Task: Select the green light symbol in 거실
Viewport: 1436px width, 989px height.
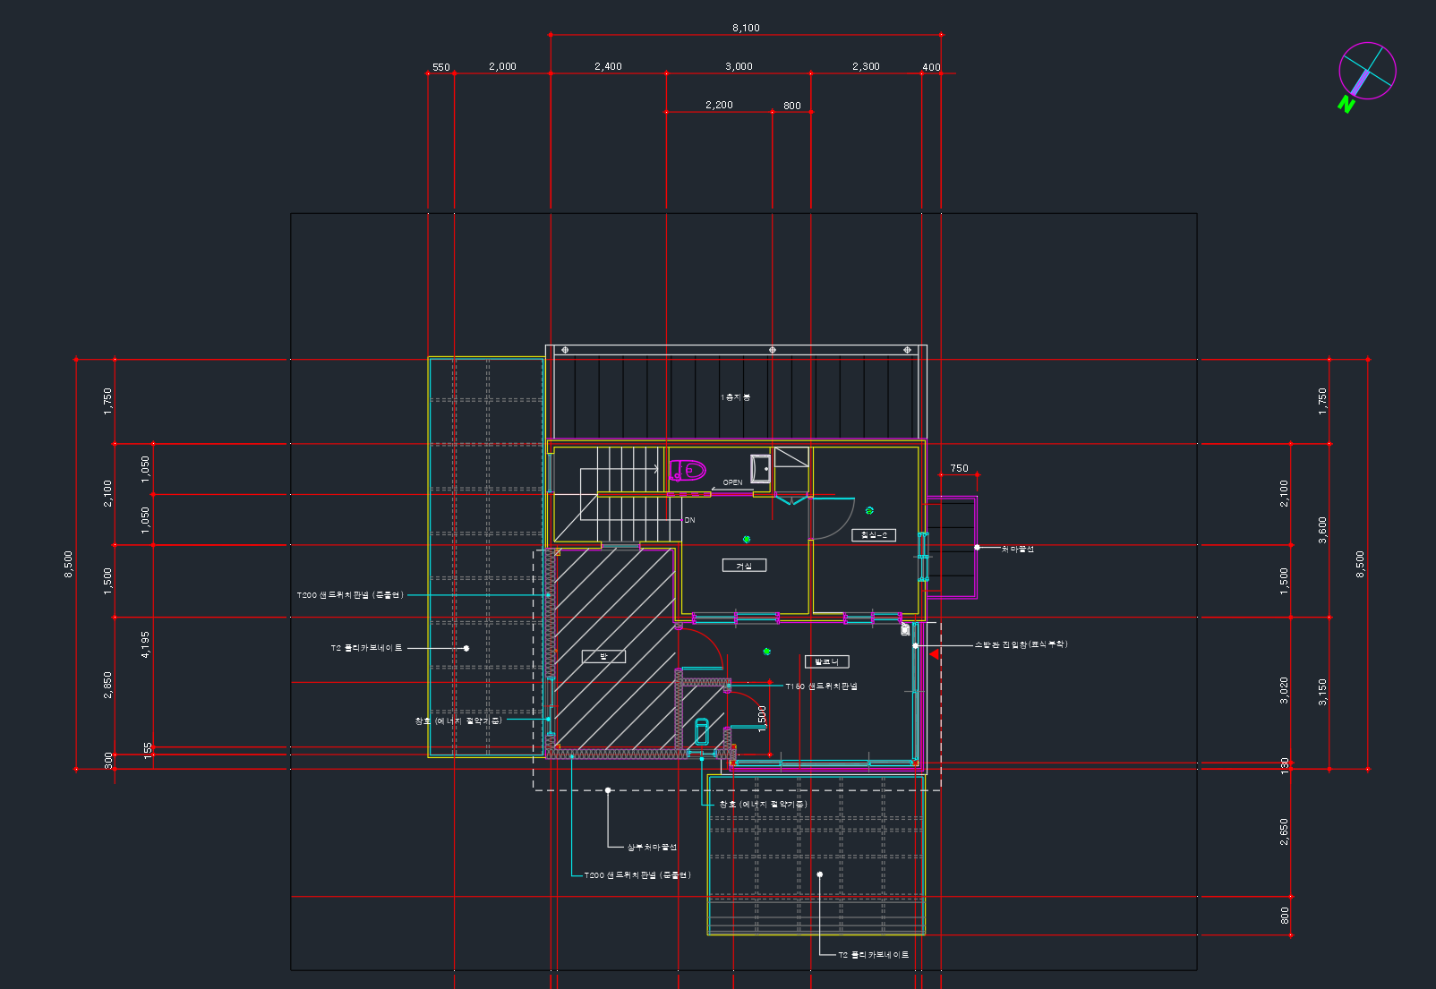Action: 747,539
